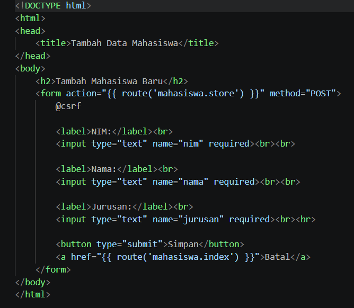This screenshot has width=354, height=308.
Task: Click the closing form tag
Action: [x=53, y=269]
